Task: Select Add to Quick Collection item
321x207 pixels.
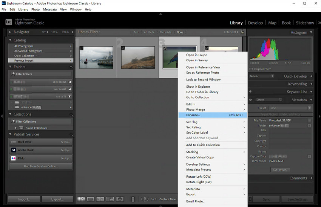Action: [213, 145]
